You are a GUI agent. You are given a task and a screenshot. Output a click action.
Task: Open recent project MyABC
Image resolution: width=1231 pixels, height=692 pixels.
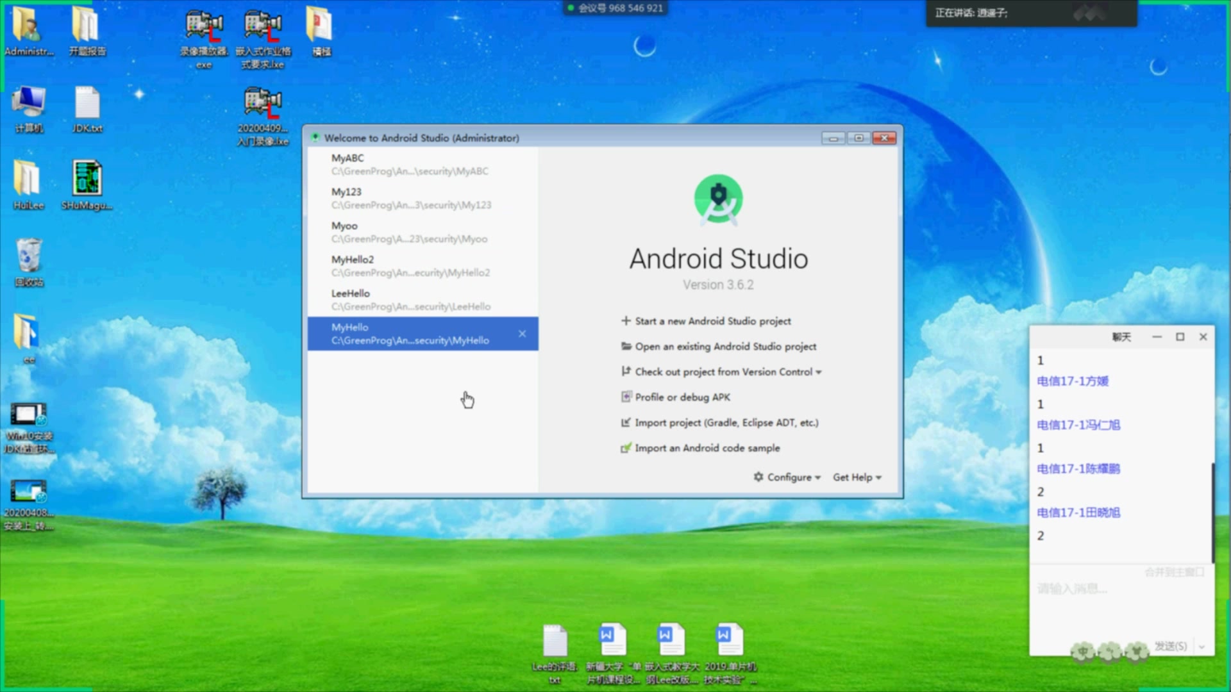(x=423, y=164)
